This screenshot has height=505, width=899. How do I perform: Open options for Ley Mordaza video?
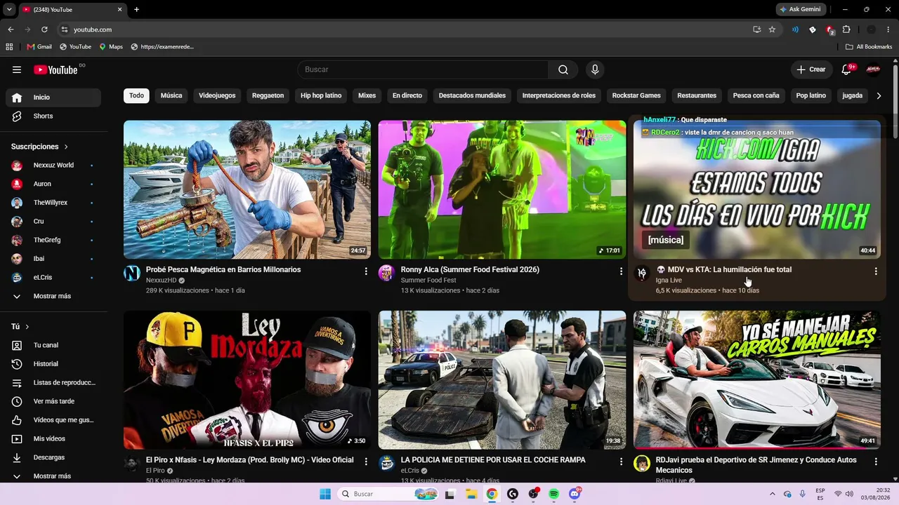366,462
